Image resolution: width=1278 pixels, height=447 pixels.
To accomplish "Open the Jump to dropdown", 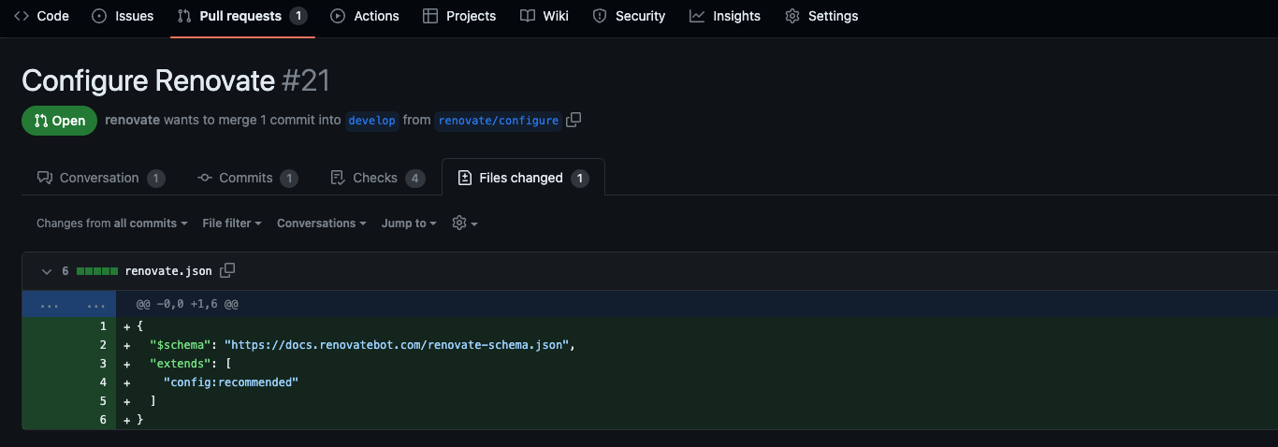I will [409, 223].
